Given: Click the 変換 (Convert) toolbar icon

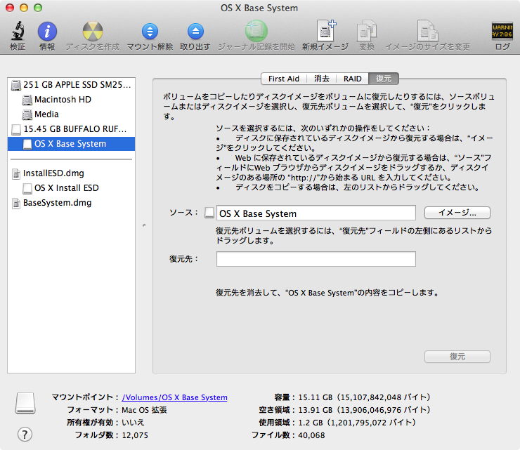Looking at the screenshot, I should [x=367, y=31].
